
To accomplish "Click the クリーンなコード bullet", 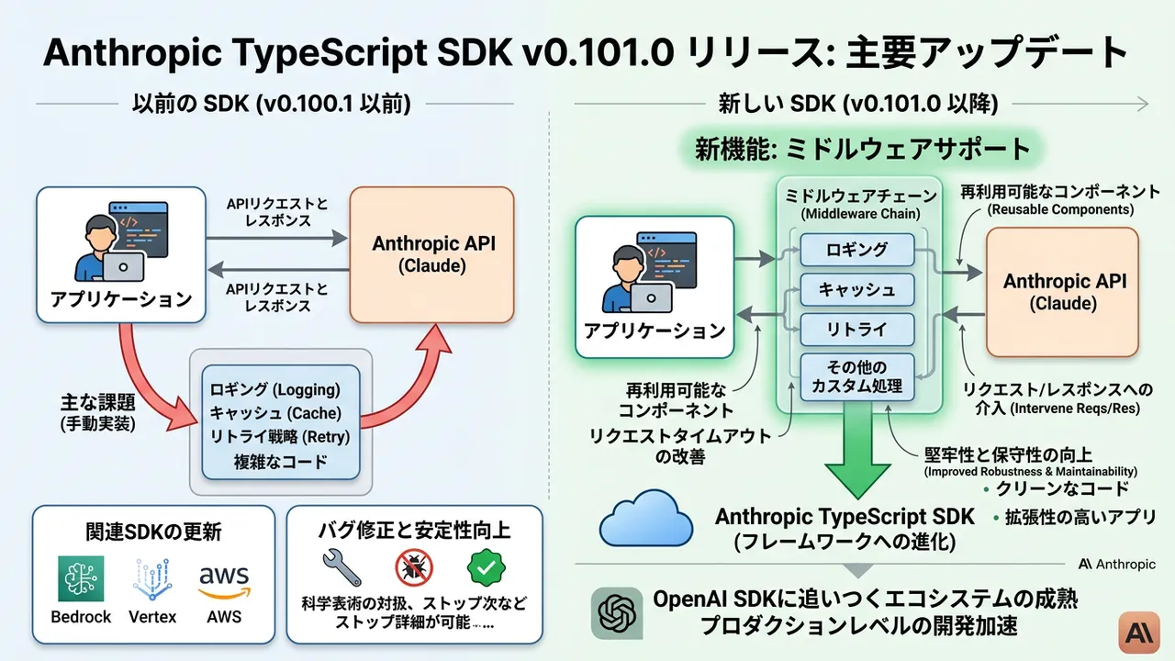I will click(x=1063, y=488).
